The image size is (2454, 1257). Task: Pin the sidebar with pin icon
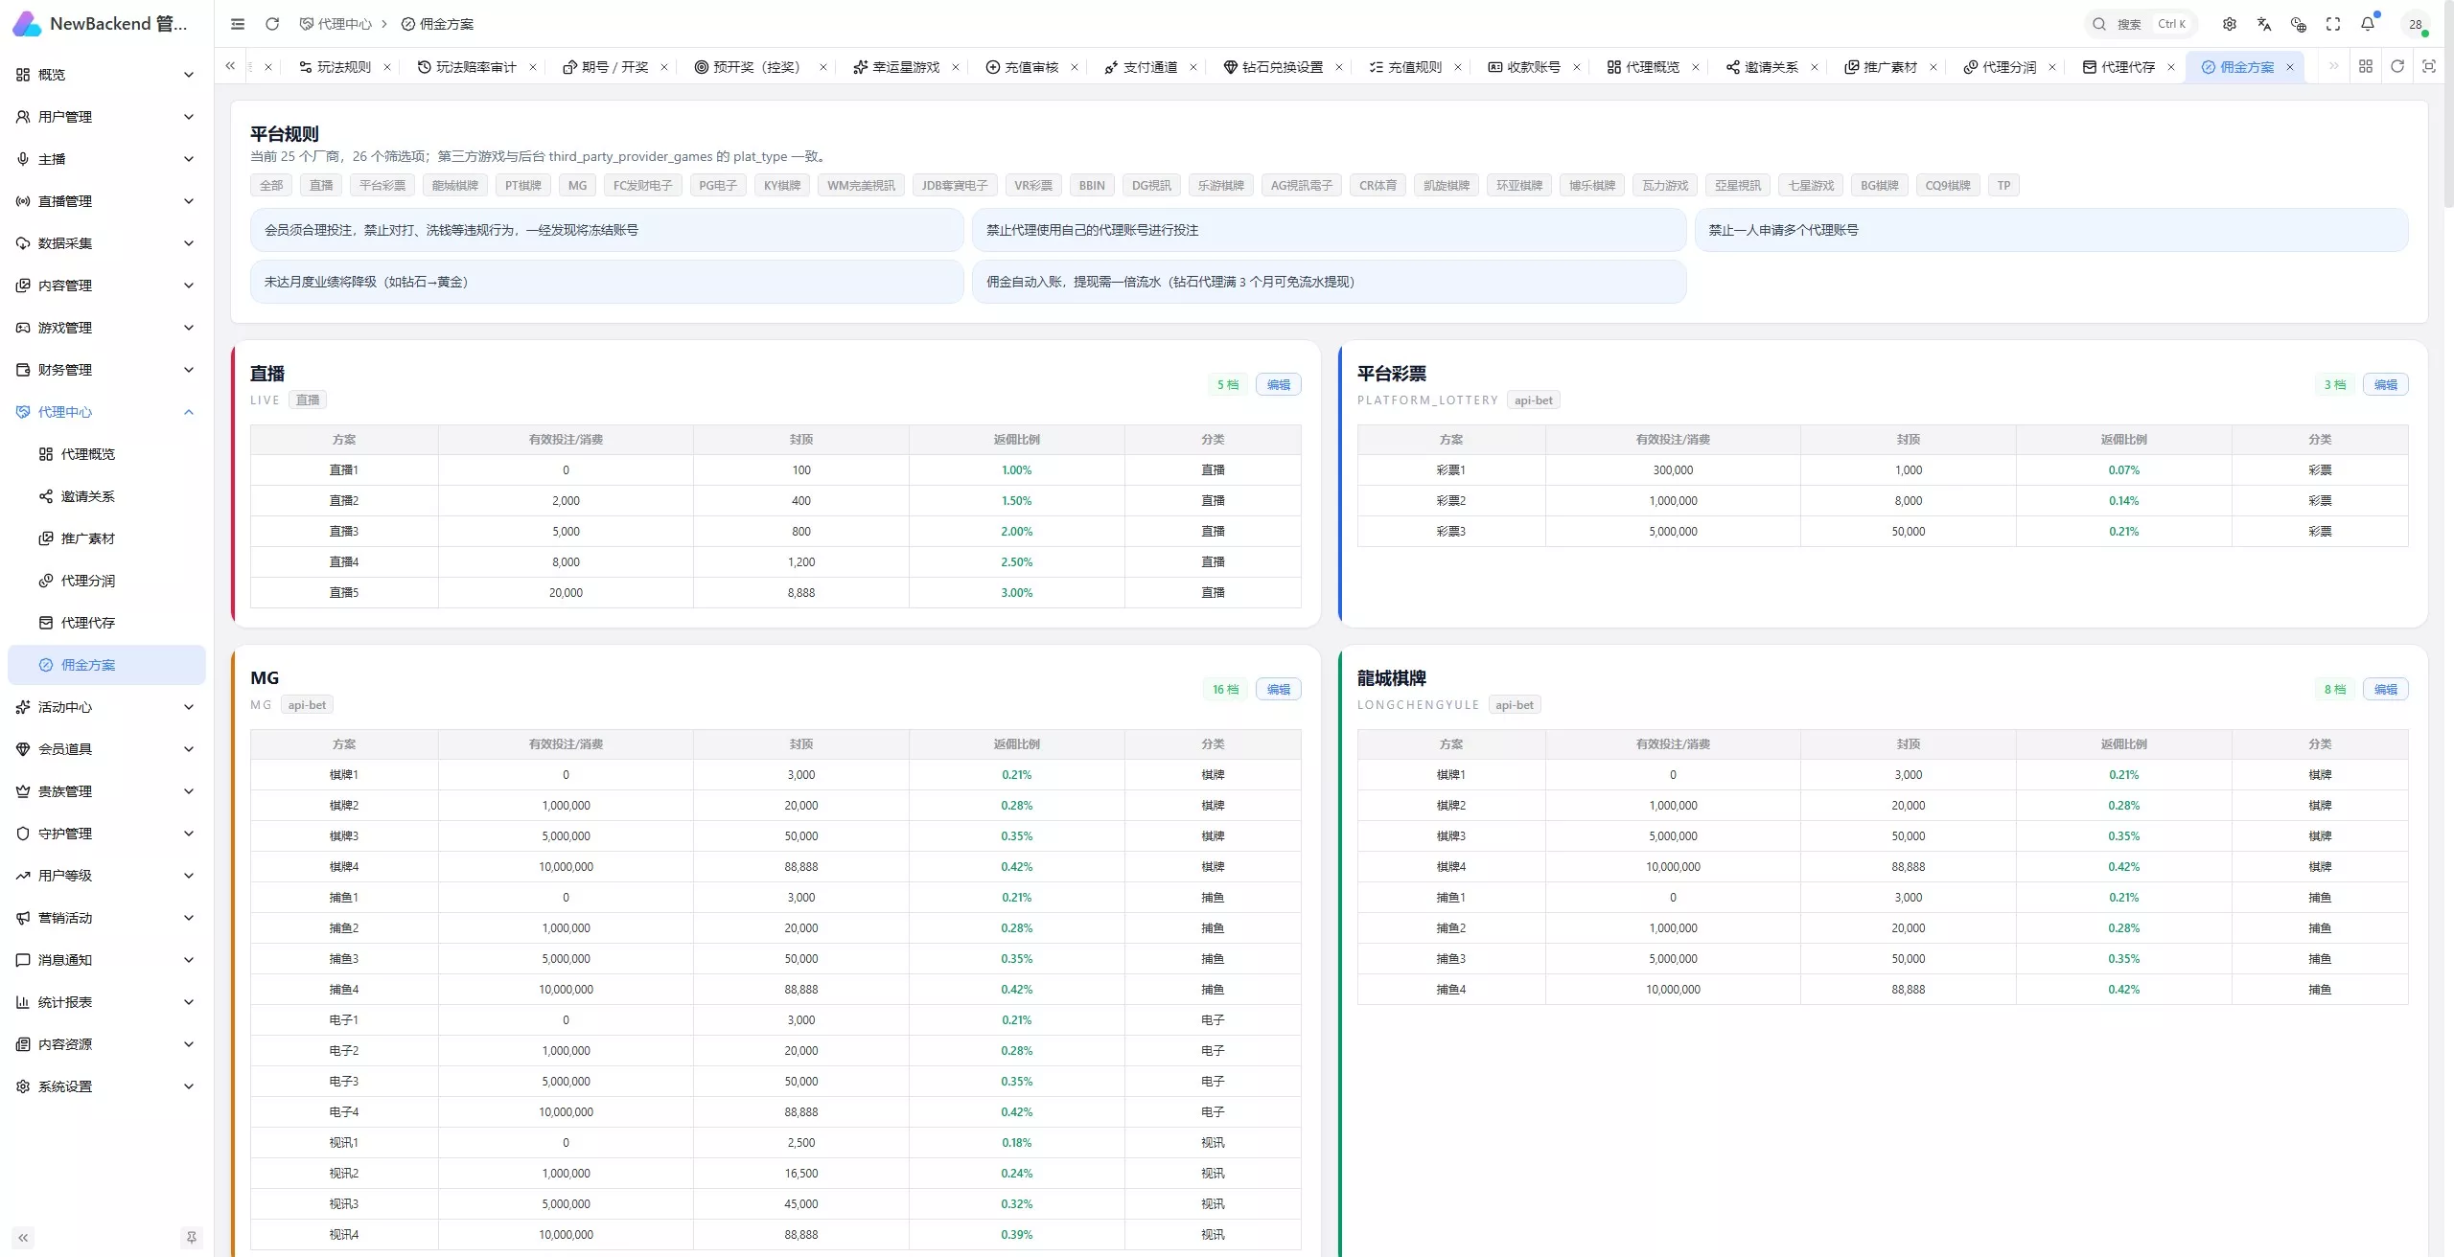(x=191, y=1237)
